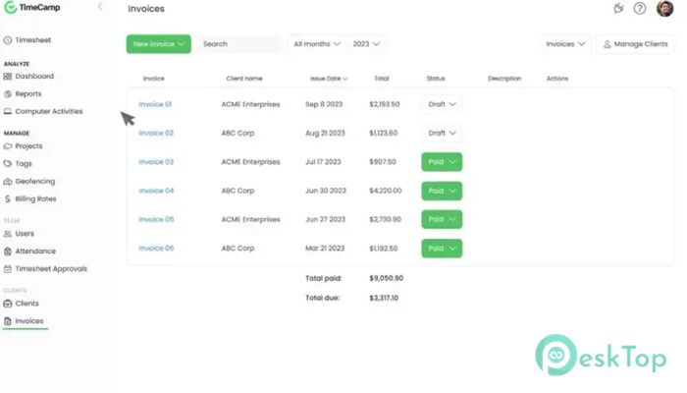
Task: Open the help question mark icon
Action: pos(640,8)
